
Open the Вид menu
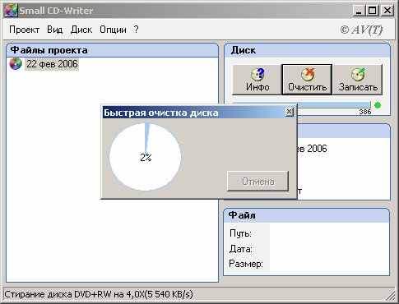(x=54, y=30)
